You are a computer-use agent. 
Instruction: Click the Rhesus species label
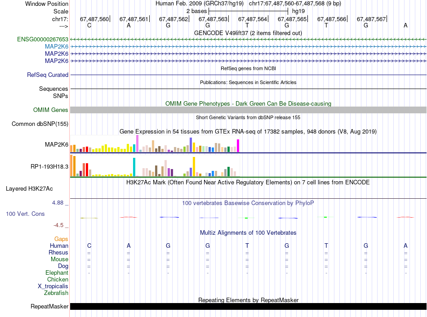click(58, 252)
